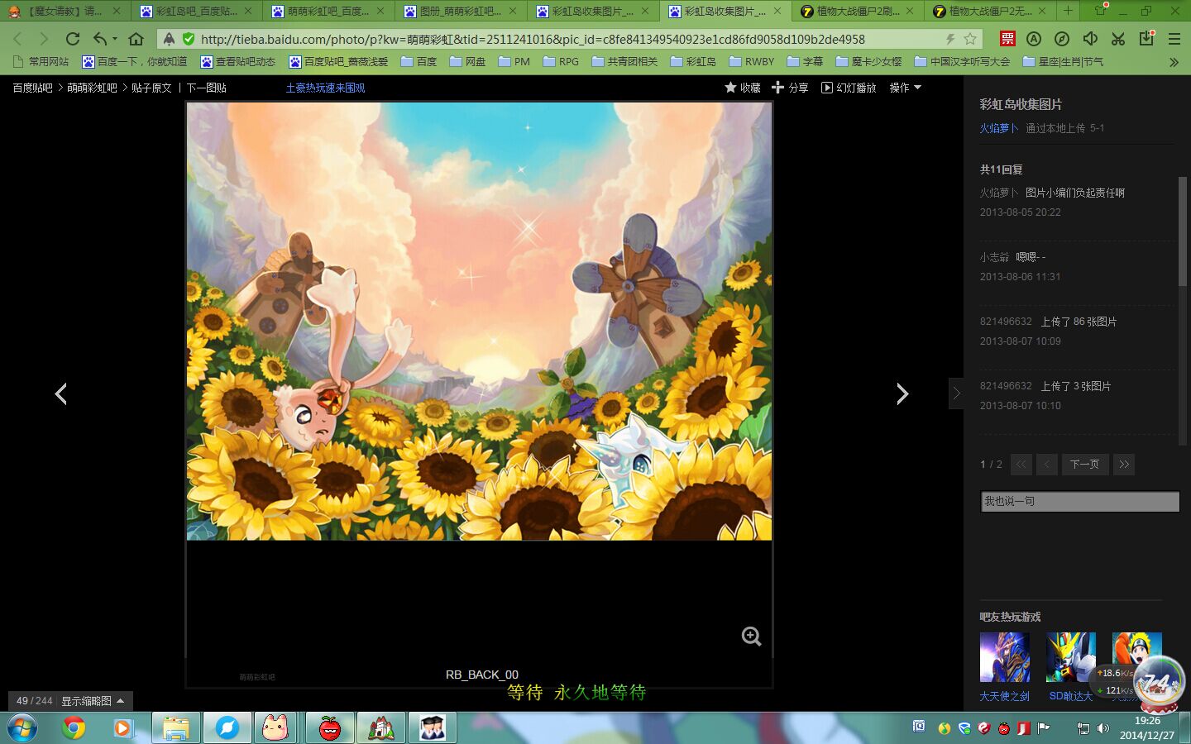This screenshot has height=744, width=1191.
Task: Go to the browser home page icon
Action: 136,39
